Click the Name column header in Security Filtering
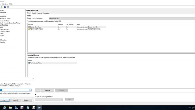The width and height of the screenshot is (195, 110). [52, 61]
